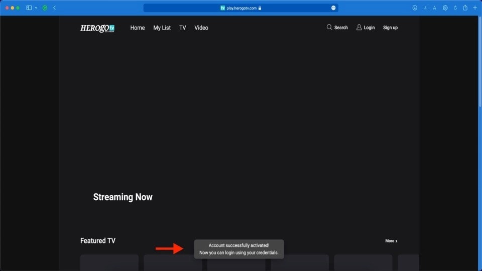The width and height of the screenshot is (482, 271).
Task: Click the page vertical scrollbar
Action: pos(480,61)
